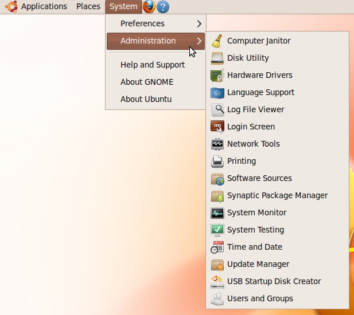Open Time and Date by its label
The image size is (354, 315).
[x=255, y=247]
